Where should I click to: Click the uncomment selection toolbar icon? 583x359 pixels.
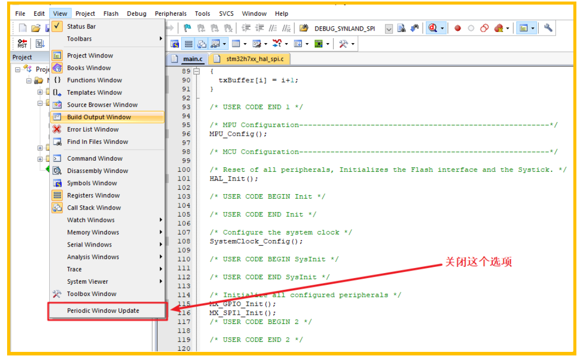(x=286, y=28)
